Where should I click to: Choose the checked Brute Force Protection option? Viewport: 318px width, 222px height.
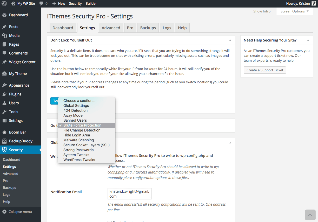point(87,125)
